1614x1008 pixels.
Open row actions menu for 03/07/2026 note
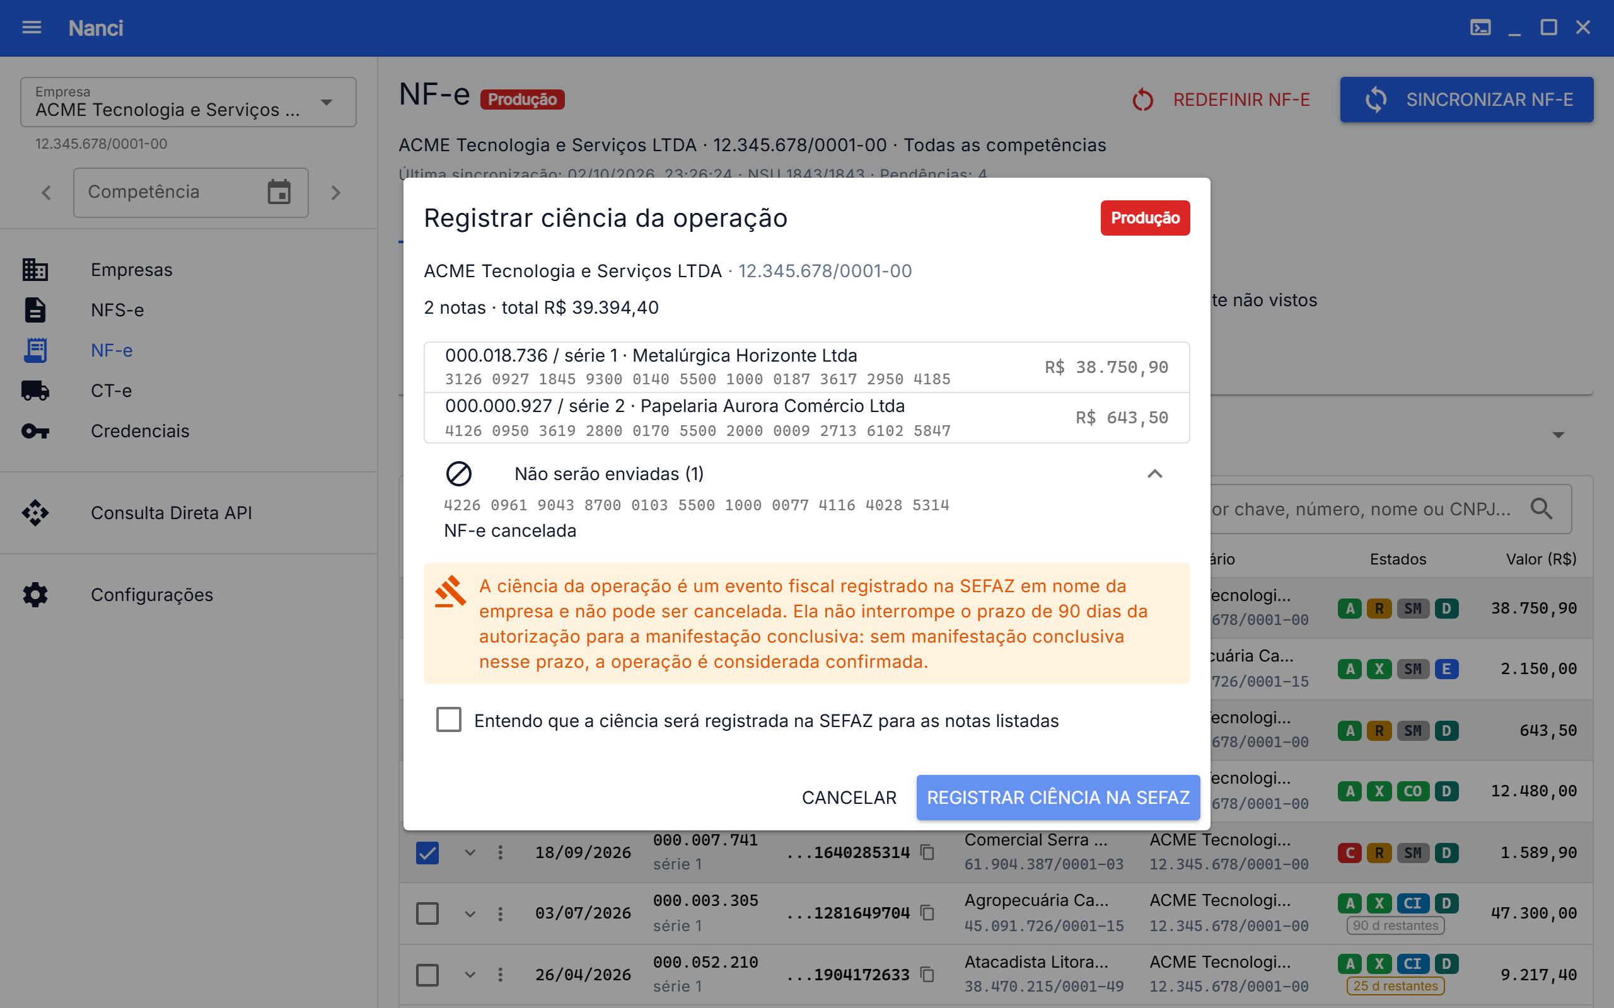[500, 913]
